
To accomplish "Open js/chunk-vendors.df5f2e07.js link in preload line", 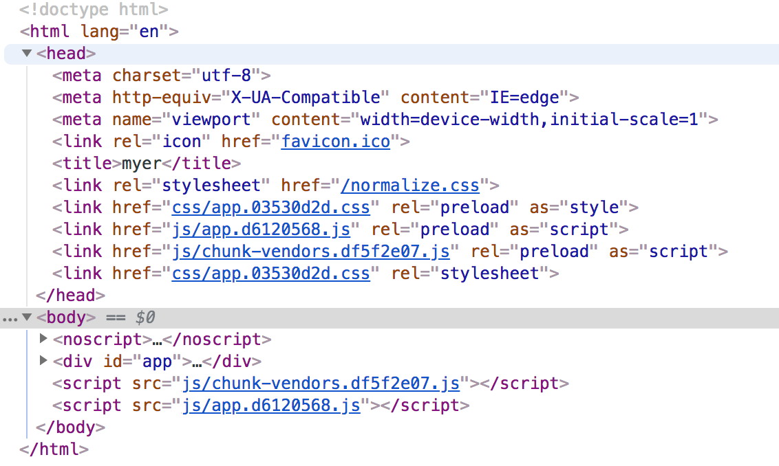I will click(x=310, y=251).
